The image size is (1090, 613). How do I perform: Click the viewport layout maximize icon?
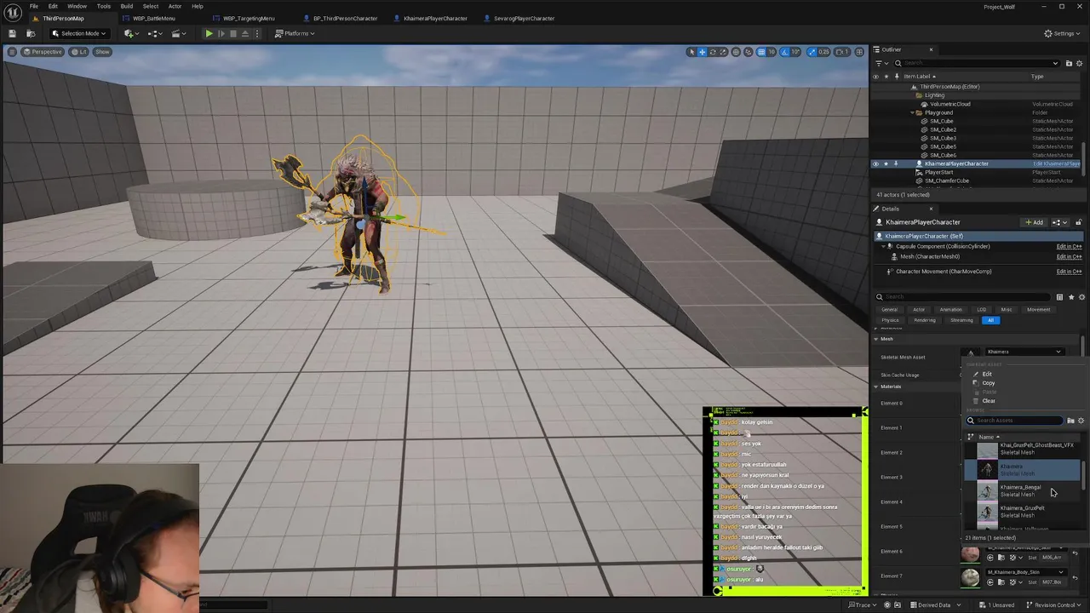point(859,52)
